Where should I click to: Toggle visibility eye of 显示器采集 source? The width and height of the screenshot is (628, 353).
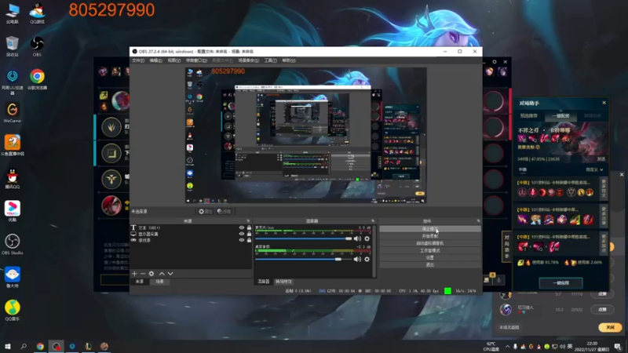[x=242, y=234]
